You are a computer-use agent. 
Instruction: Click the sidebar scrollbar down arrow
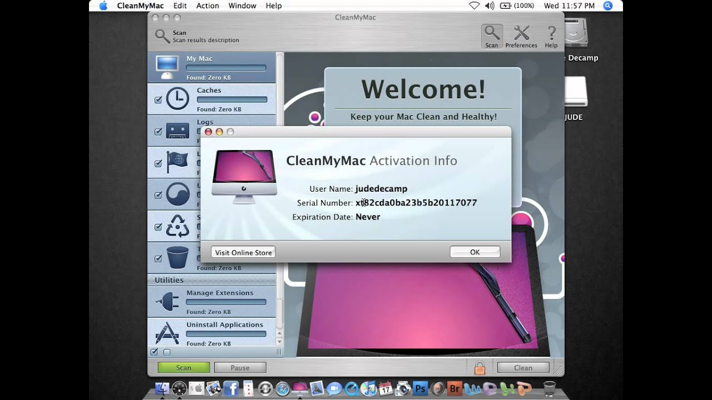tap(280, 342)
